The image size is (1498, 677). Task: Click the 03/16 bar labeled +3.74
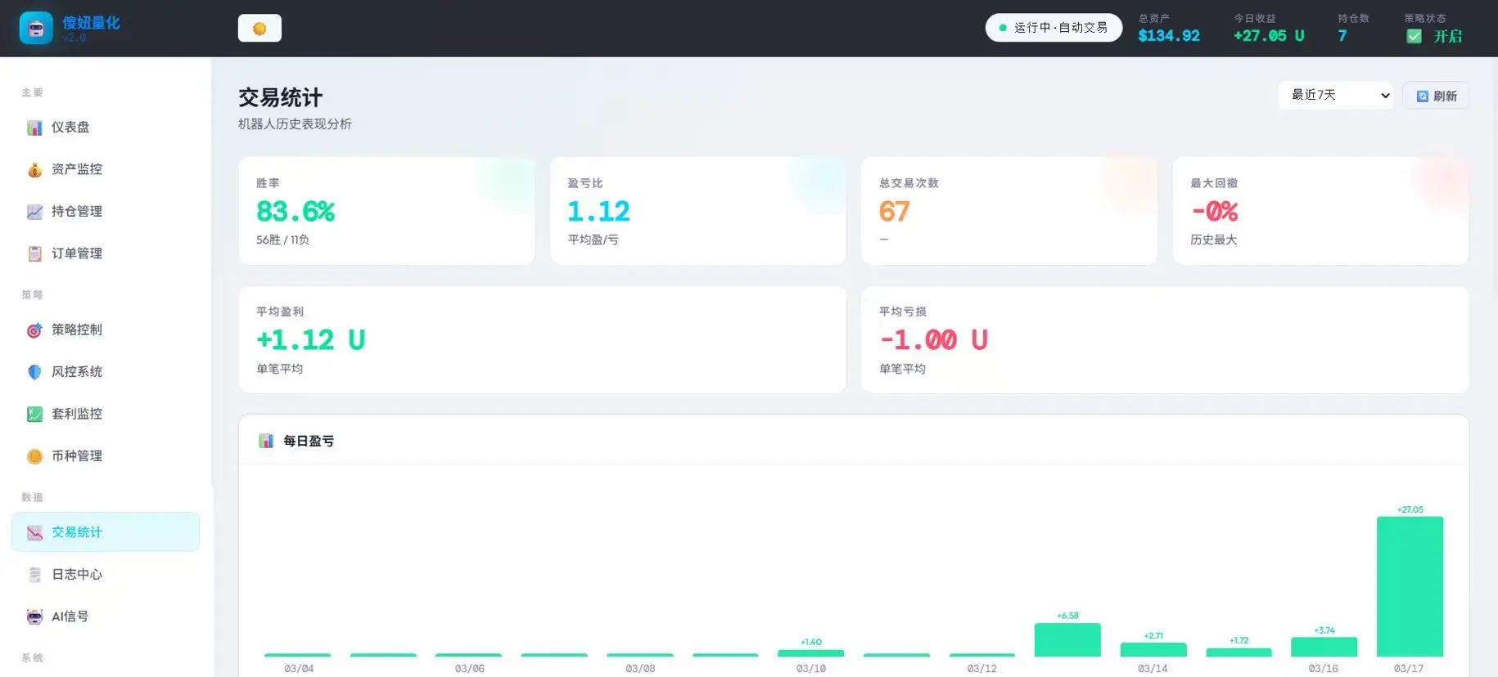pyautogui.click(x=1324, y=647)
